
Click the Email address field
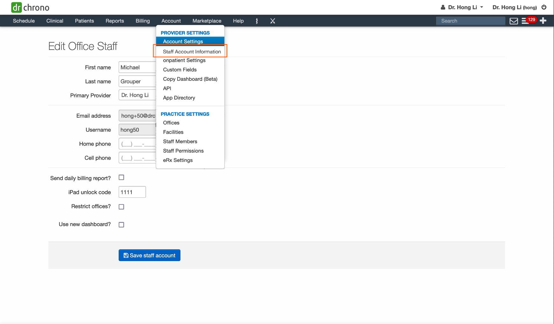(x=137, y=116)
